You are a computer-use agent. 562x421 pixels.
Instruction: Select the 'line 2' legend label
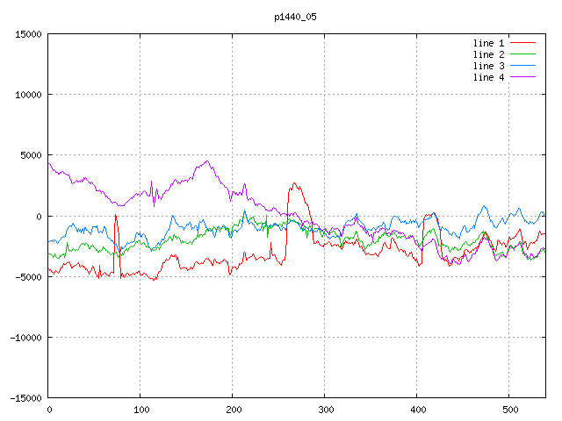[x=488, y=54]
